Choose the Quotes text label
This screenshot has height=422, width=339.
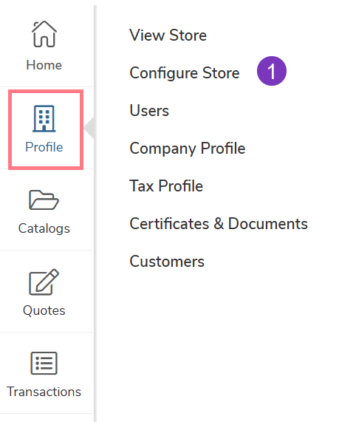click(44, 310)
